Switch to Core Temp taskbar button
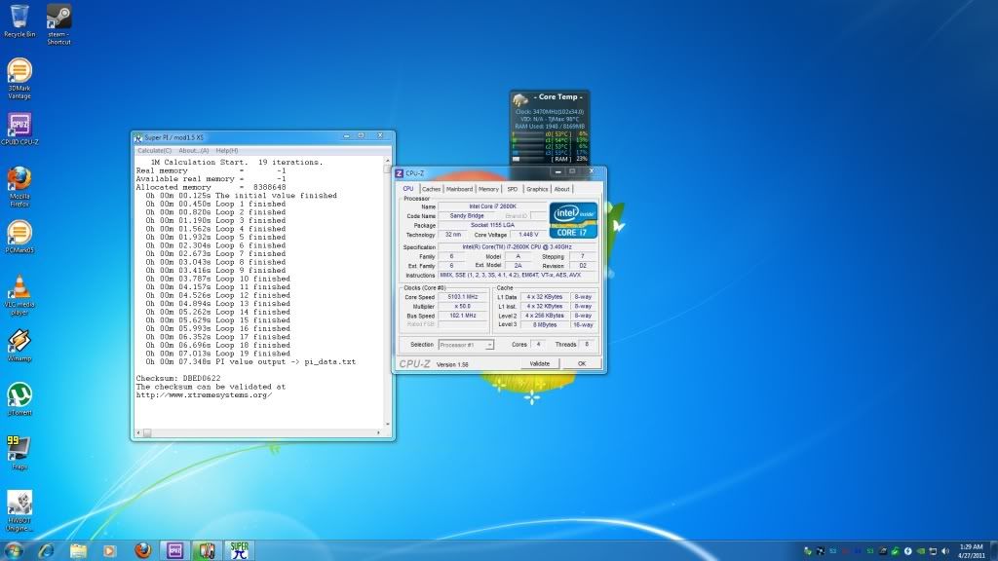 click(x=207, y=550)
